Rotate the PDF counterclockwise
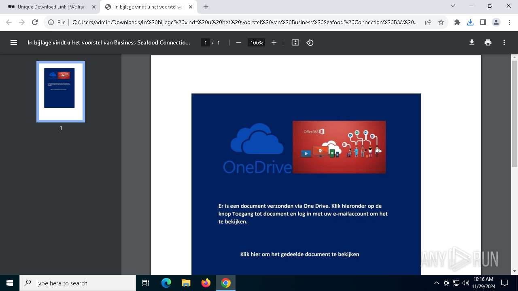The width and height of the screenshot is (518, 291). pos(310,42)
